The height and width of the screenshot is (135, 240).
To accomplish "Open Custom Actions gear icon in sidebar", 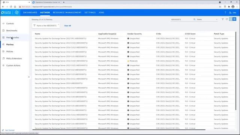I will coord(3,65).
